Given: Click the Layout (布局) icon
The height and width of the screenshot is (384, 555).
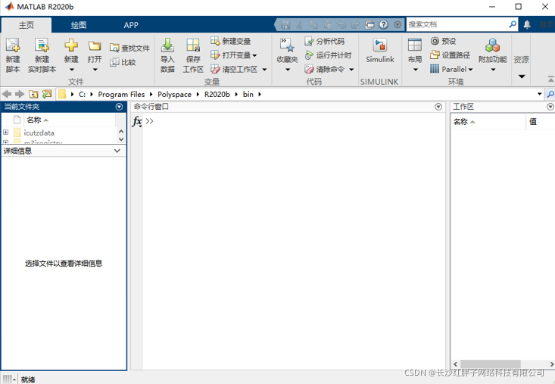Looking at the screenshot, I should (x=415, y=45).
